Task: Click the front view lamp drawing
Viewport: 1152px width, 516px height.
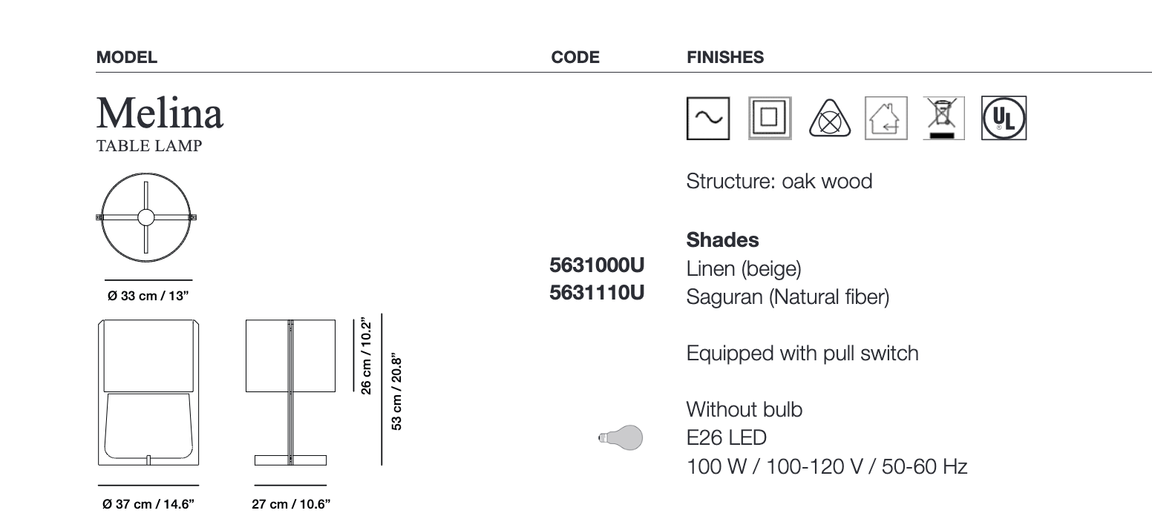Action: (148, 392)
